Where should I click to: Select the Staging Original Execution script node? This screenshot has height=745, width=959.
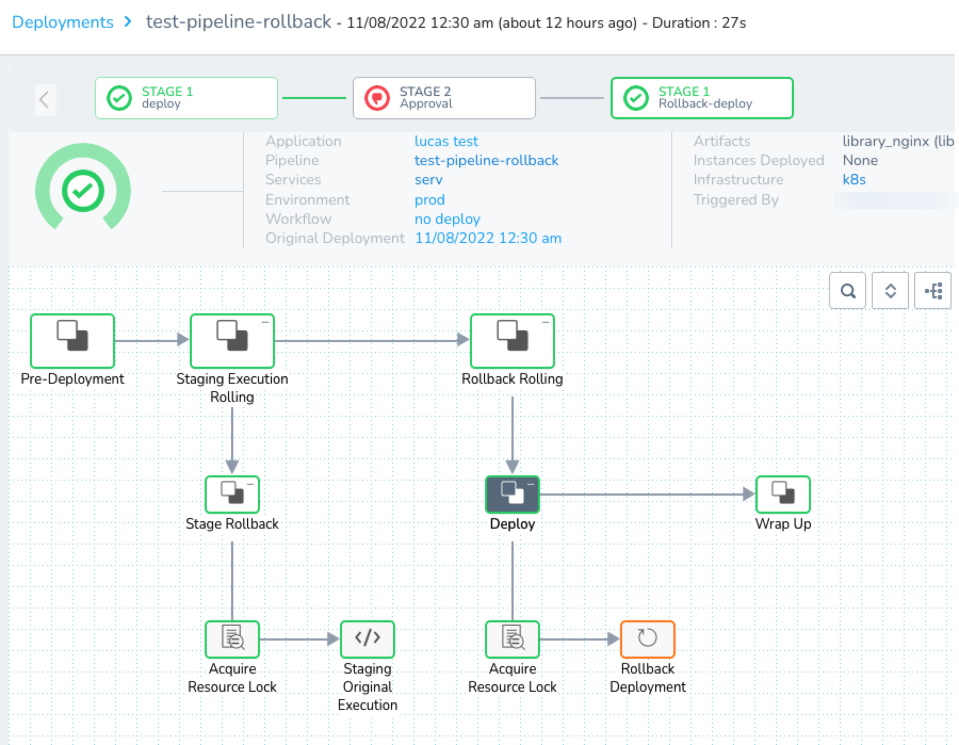(368, 639)
